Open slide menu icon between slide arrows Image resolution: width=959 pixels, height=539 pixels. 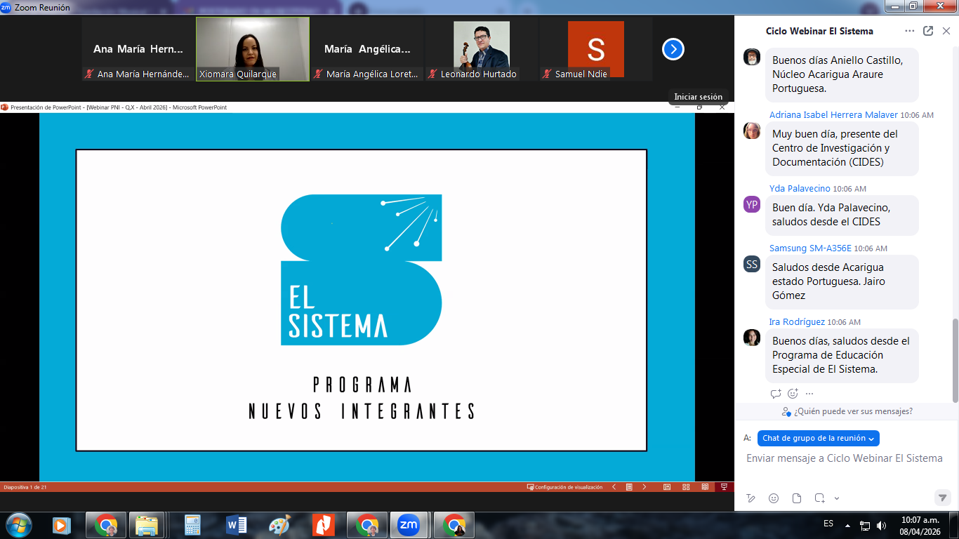point(630,487)
